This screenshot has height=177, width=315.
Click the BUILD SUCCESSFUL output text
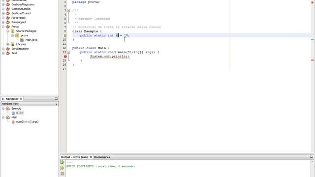(x=100, y=166)
